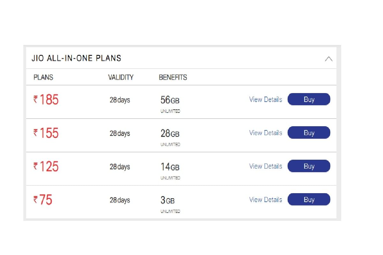Click UNLIMITED under the 3GB plan
Screen dimensions: 383x255
170,211
